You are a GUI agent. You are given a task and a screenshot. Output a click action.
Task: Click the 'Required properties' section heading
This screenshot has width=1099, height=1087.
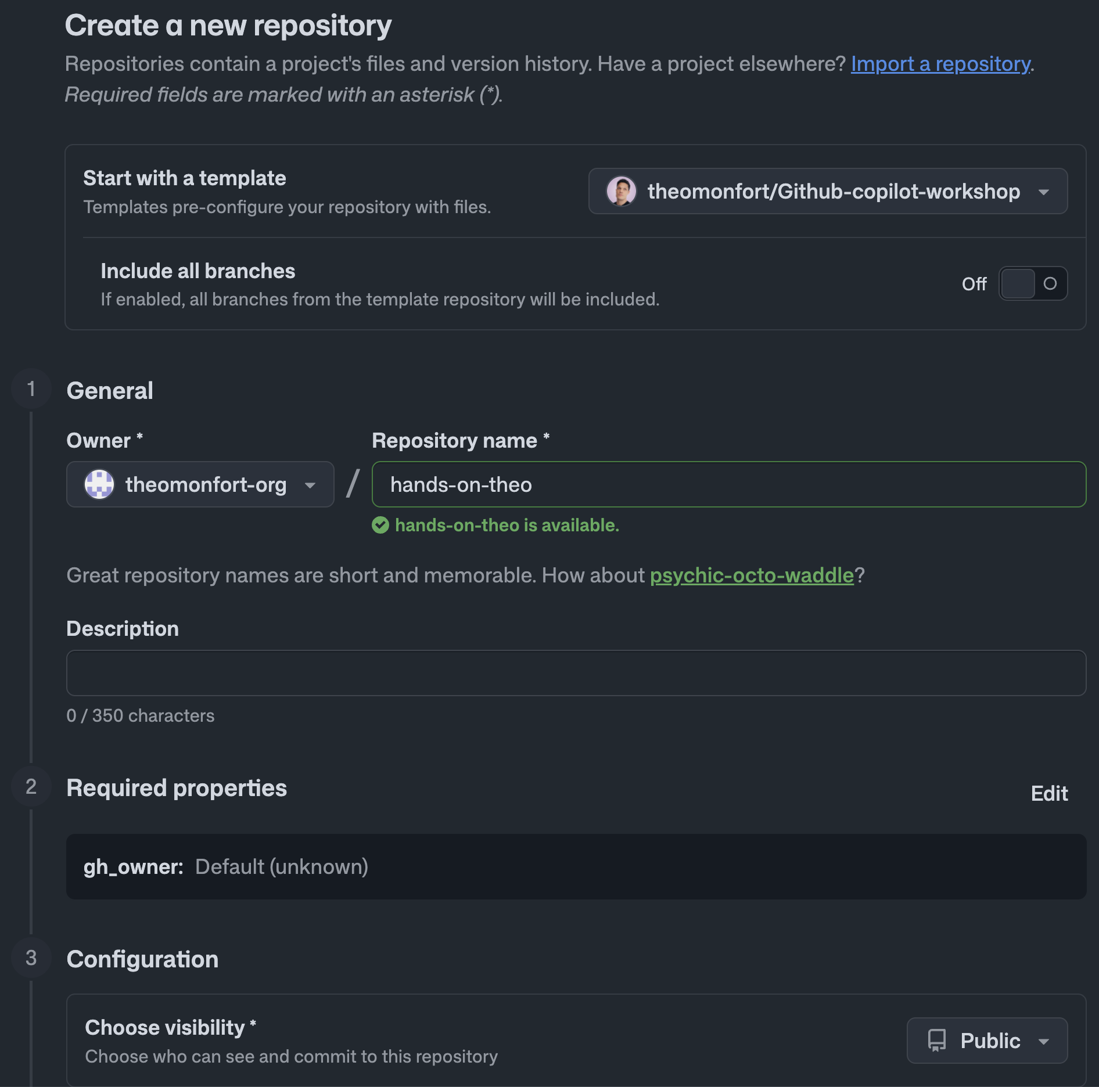tap(177, 788)
